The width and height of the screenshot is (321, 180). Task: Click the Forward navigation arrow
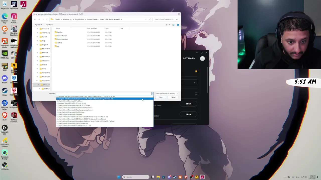click(39, 19)
